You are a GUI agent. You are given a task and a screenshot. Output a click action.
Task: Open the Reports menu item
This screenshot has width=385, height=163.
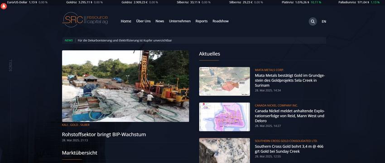pos(202,21)
